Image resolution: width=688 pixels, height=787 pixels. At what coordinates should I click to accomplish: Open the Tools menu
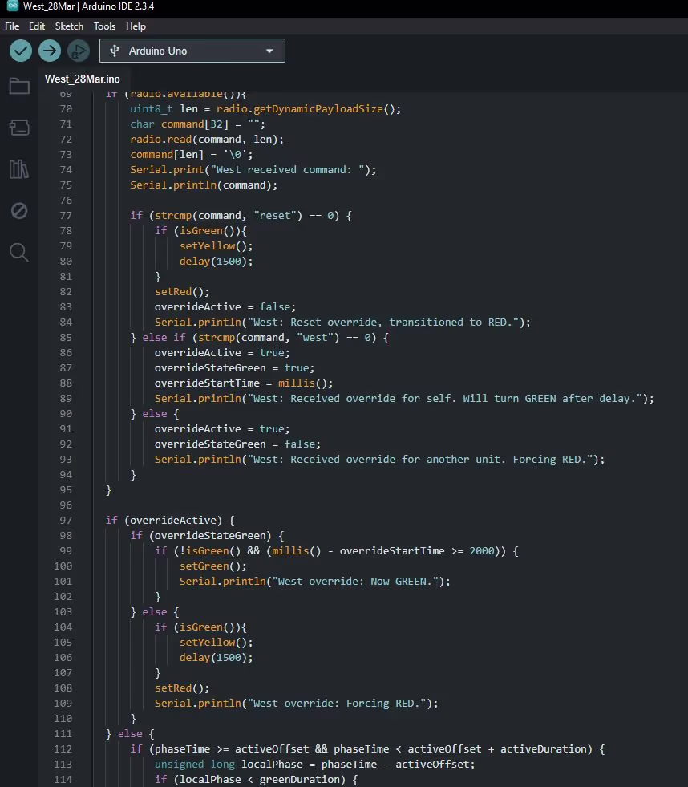(104, 26)
